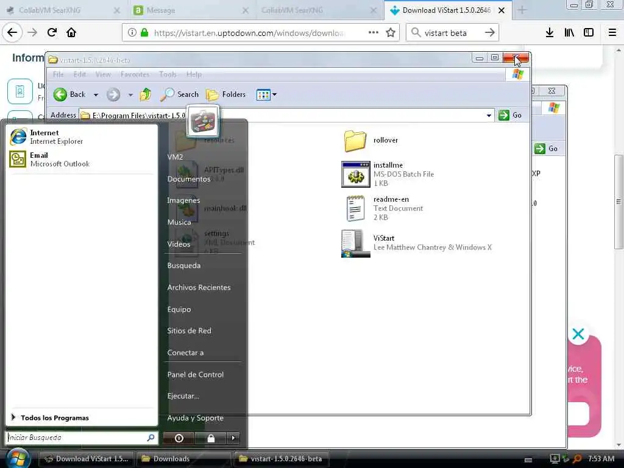624x468 pixels.
Task: Click the Firefox downloads arrow
Action: [550, 33]
